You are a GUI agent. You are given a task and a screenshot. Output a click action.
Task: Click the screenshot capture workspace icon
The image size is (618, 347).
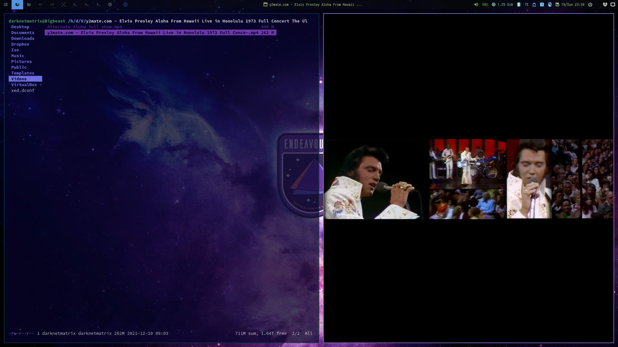coord(64,4)
